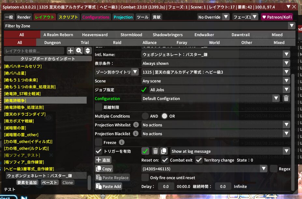Click the info icon next to Projection Whitelist
This screenshot has height=199, width=302.
click(136, 125)
